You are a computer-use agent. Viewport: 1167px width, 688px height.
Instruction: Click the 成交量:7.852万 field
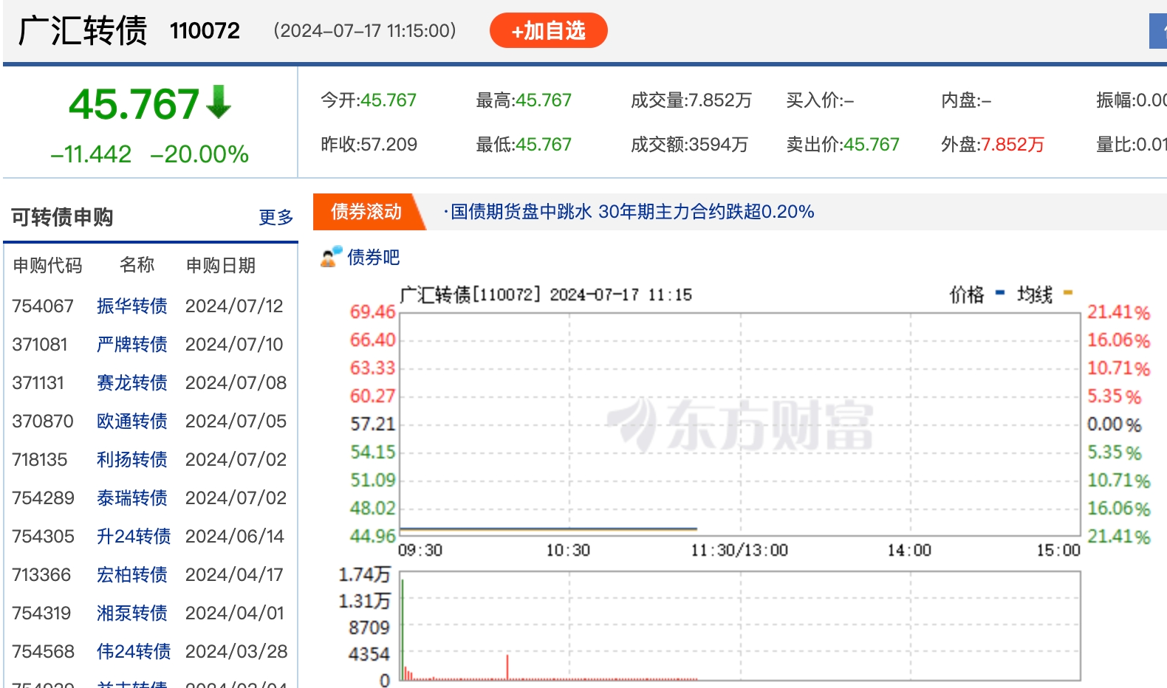(691, 100)
